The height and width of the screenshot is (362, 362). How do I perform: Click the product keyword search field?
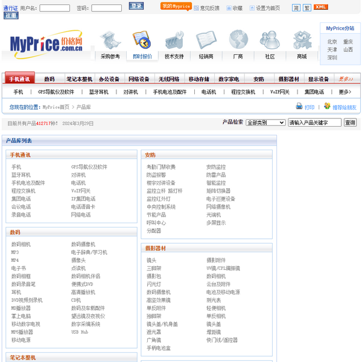(x=314, y=122)
